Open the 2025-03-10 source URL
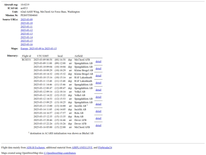Viewport: 206px width, 155px height. pos(27,23)
